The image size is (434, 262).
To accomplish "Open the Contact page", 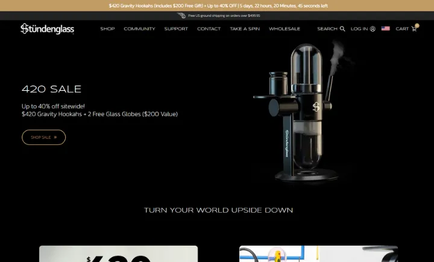I will point(209,29).
